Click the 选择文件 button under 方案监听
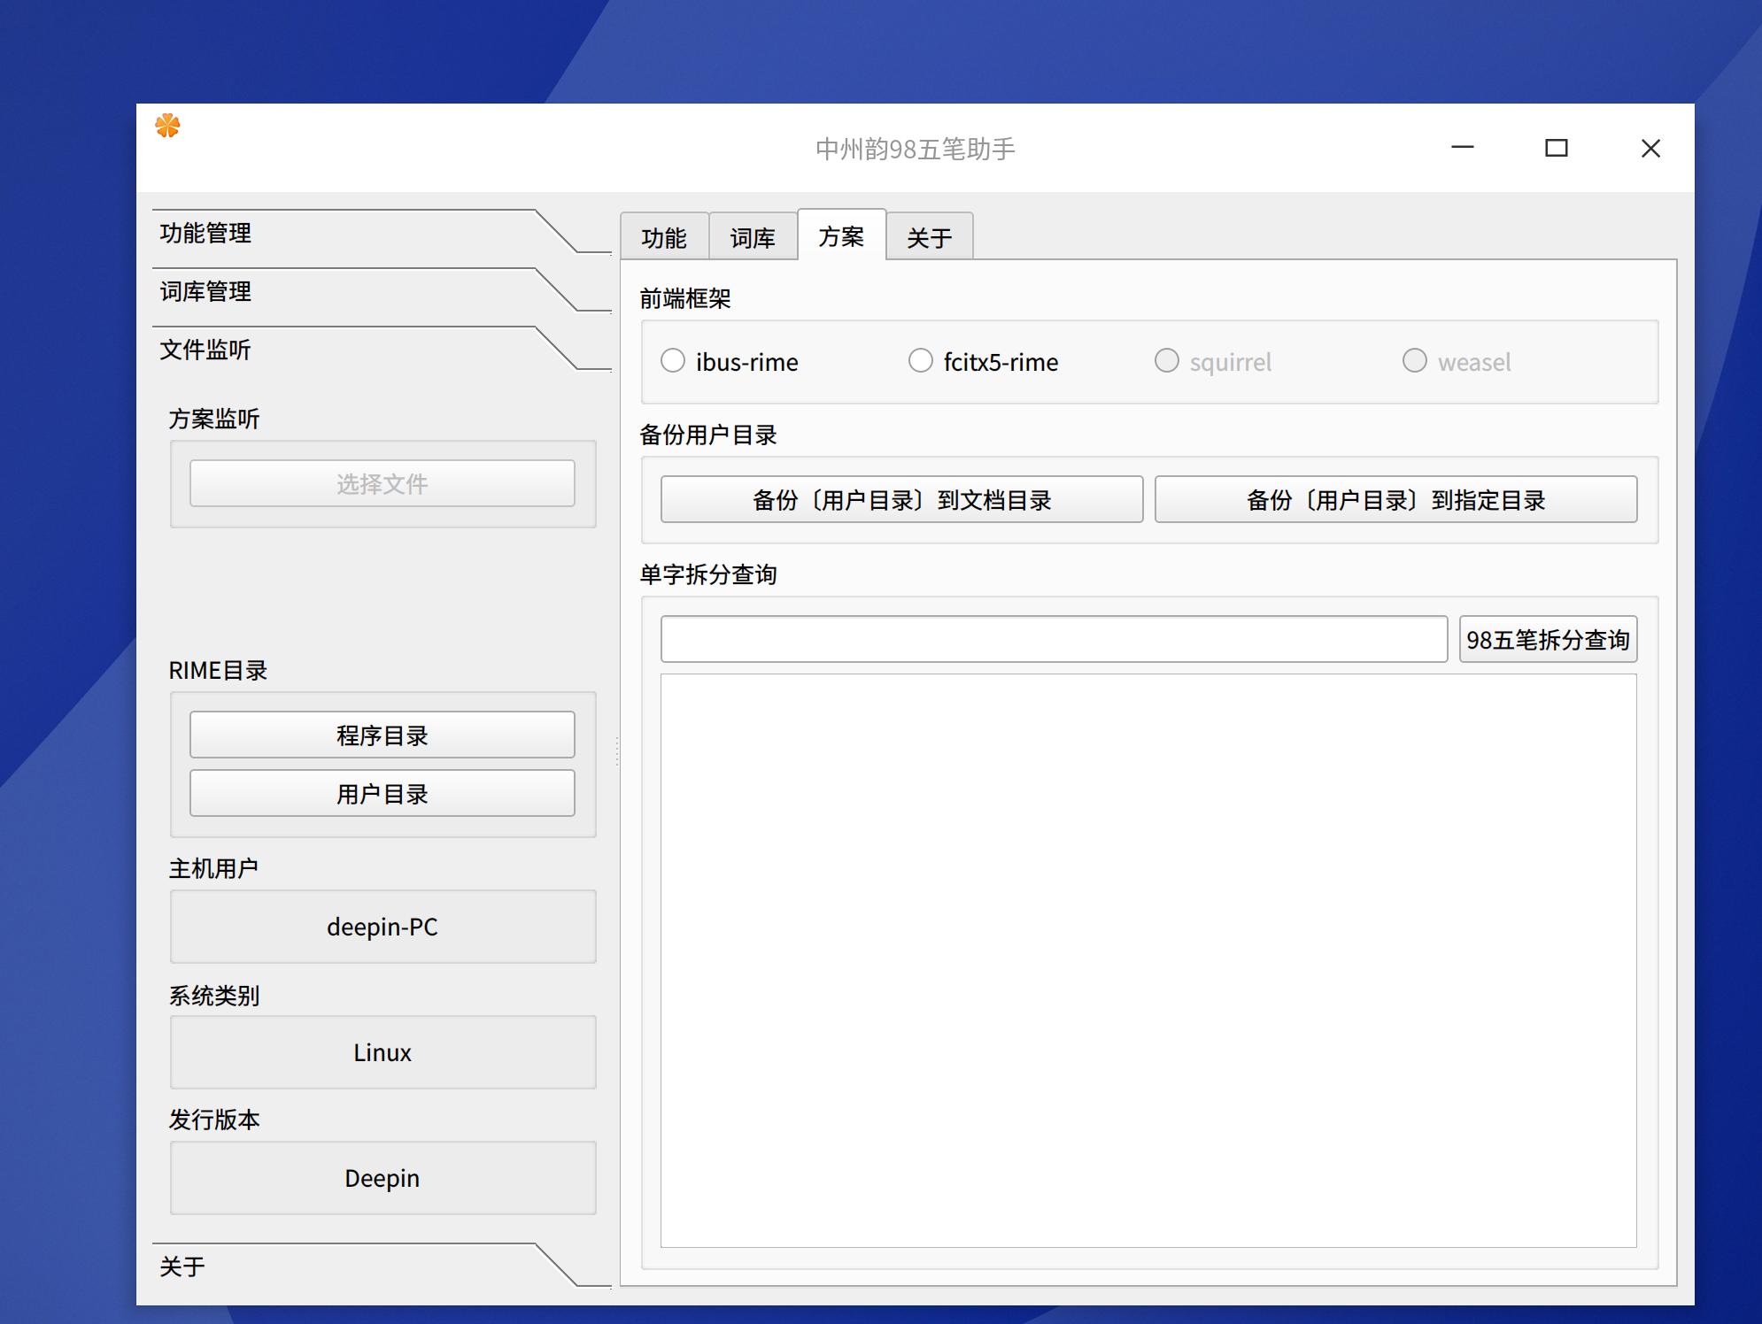The width and height of the screenshot is (1762, 1324). (382, 483)
